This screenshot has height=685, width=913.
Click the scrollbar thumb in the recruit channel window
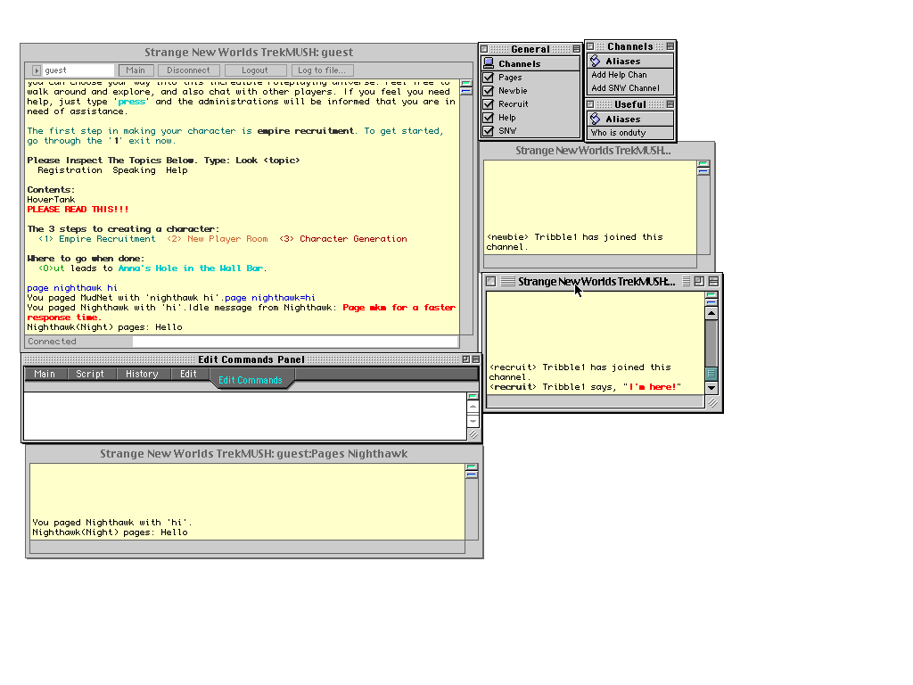click(x=711, y=374)
